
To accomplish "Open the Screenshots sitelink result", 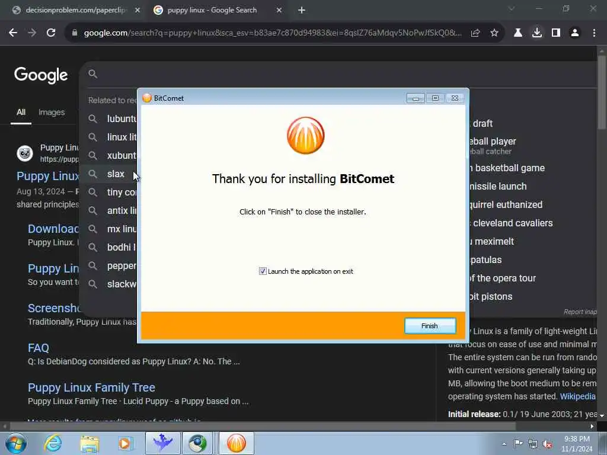I will tap(54, 308).
